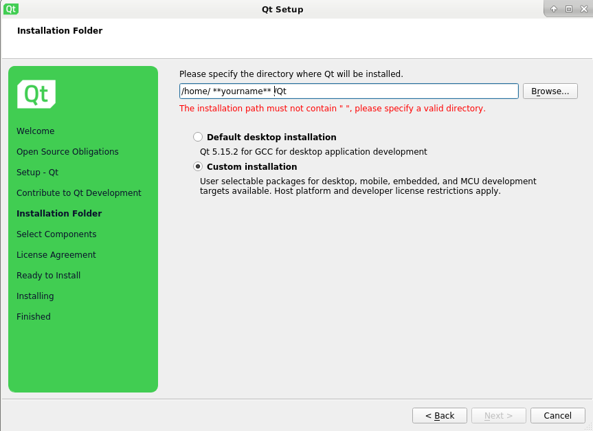
Task: Click the installation directory path field
Action: (348, 91)
